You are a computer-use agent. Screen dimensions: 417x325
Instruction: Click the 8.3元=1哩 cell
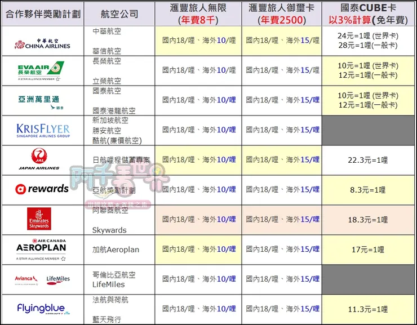[368, 190]
